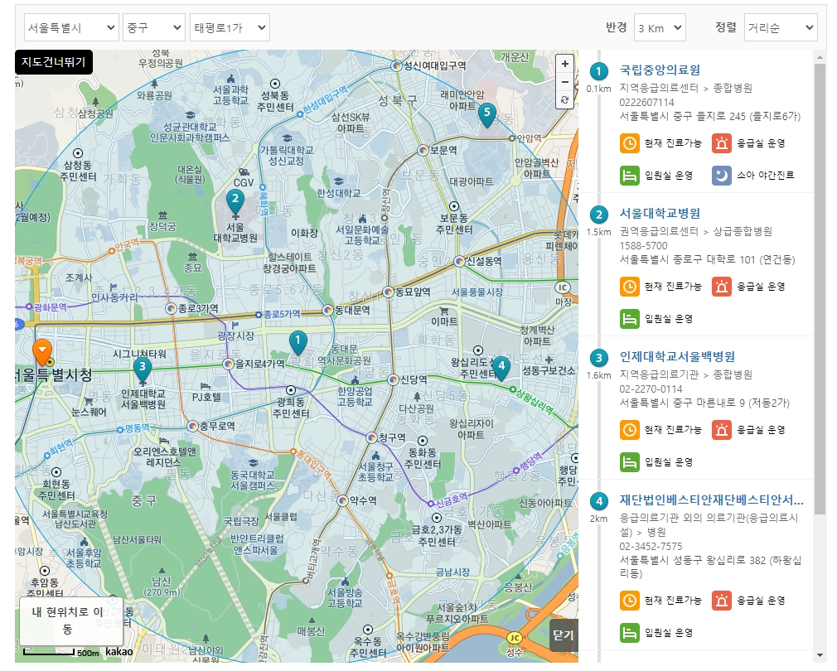837x671 pixels.
Task: Click 종로3가역 station label on map
Action: [198, 309]
